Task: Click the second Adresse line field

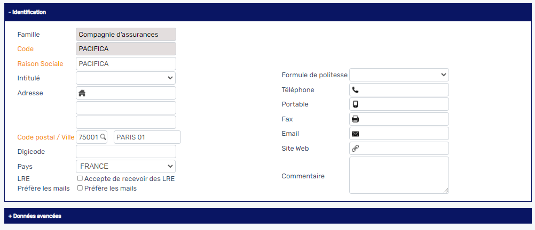Action: (x=126, y=108)
